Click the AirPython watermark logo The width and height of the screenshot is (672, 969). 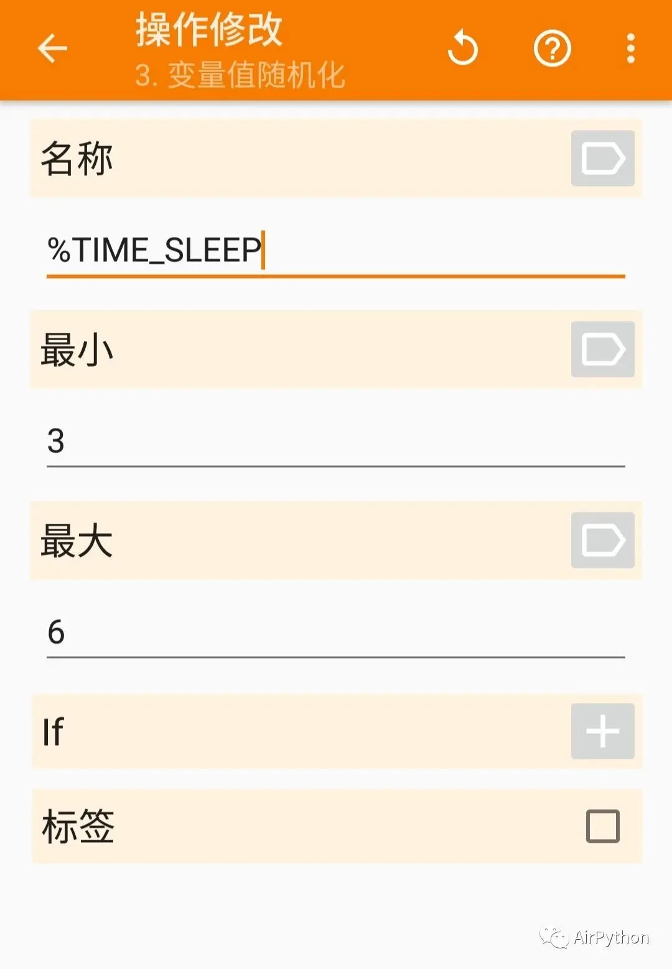click(x=594, y=937)
